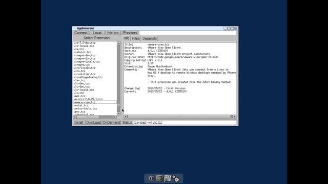Click the Status text field

coord(184,123)
